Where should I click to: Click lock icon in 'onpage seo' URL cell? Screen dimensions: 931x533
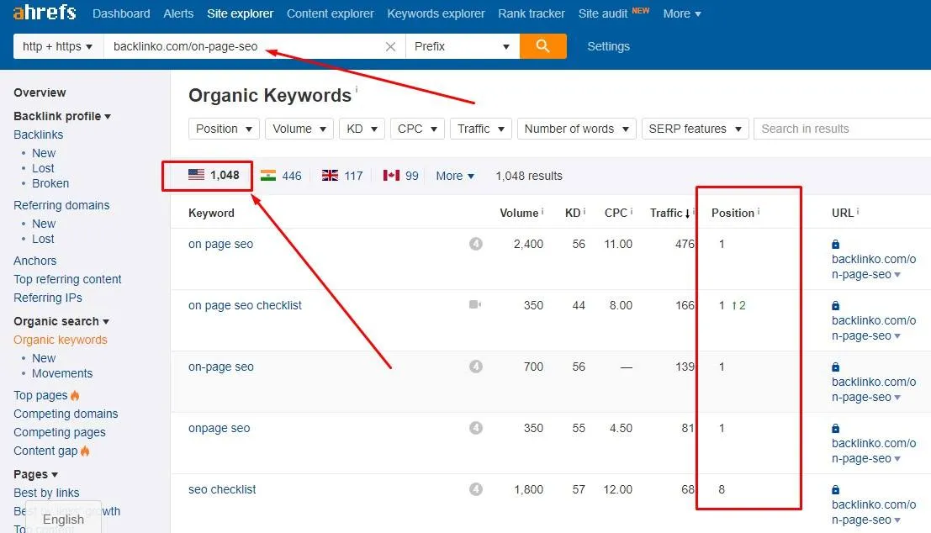coord(835,429)
